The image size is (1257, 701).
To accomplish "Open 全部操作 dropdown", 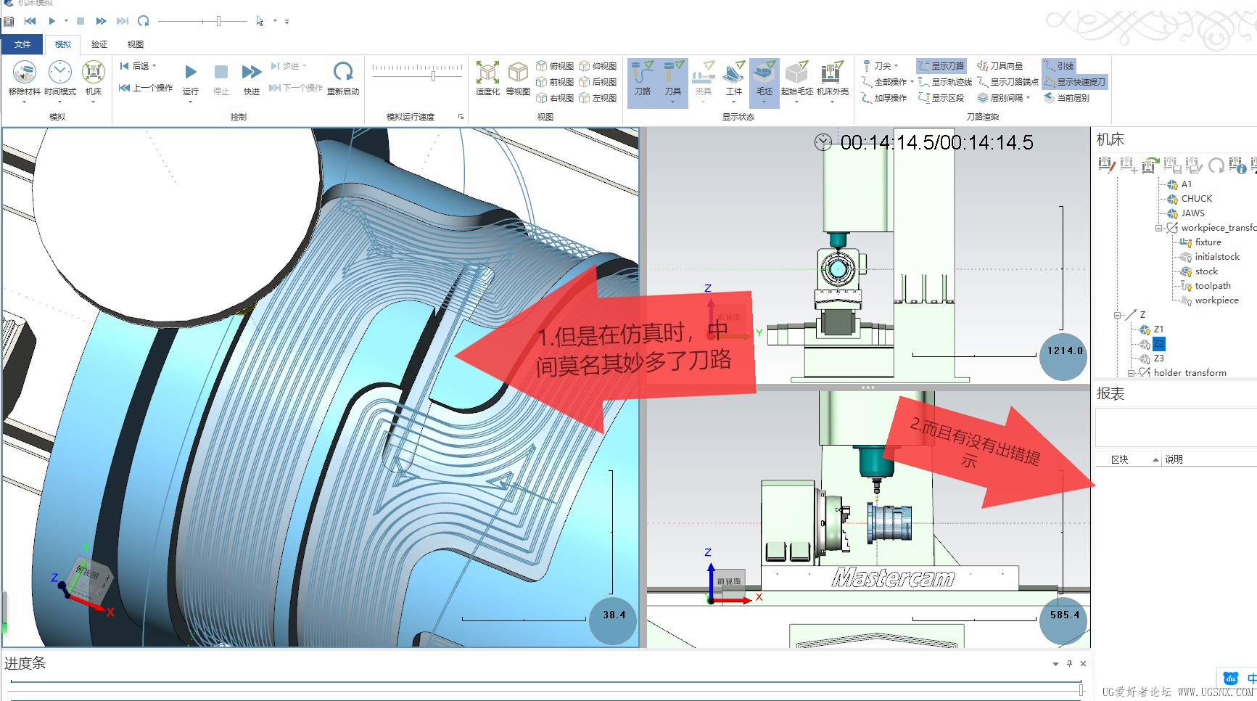I will pos(912,82).
